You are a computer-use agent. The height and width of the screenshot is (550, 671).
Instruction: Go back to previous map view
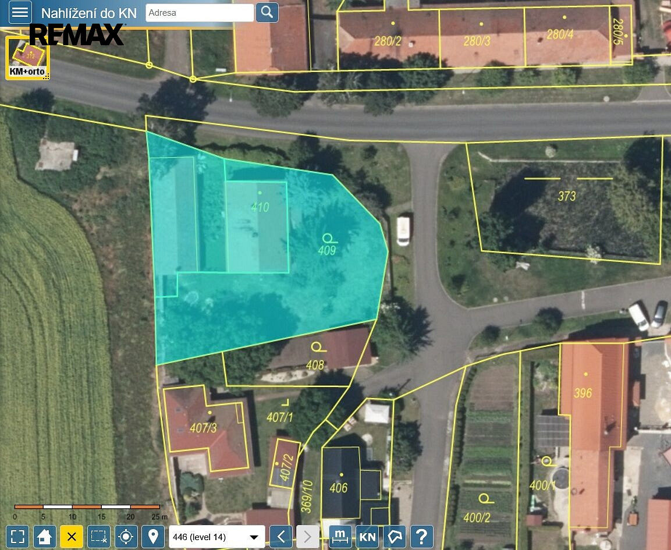point(281,536)
